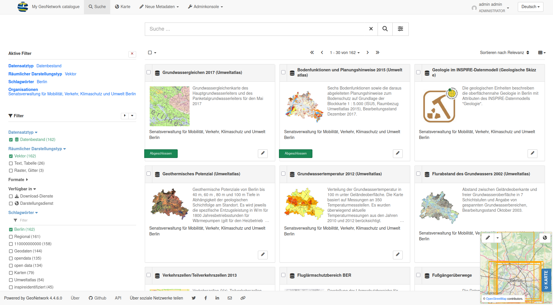Clear the search field with X icon

pos(371,29)
